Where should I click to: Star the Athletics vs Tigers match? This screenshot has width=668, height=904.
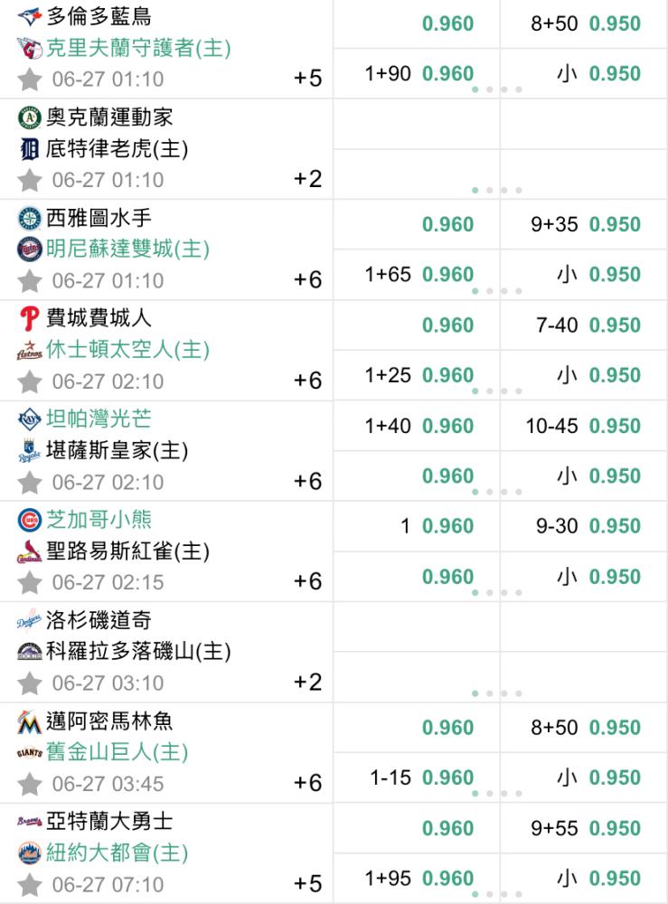point(30,181)
